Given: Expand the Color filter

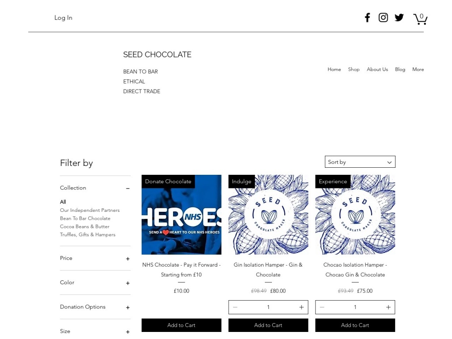Looking at the screenshot, I should pos(128,283).
